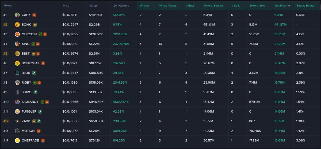Open the ONETRADE token name
The image size is (321, 149).
coord(30,140)
